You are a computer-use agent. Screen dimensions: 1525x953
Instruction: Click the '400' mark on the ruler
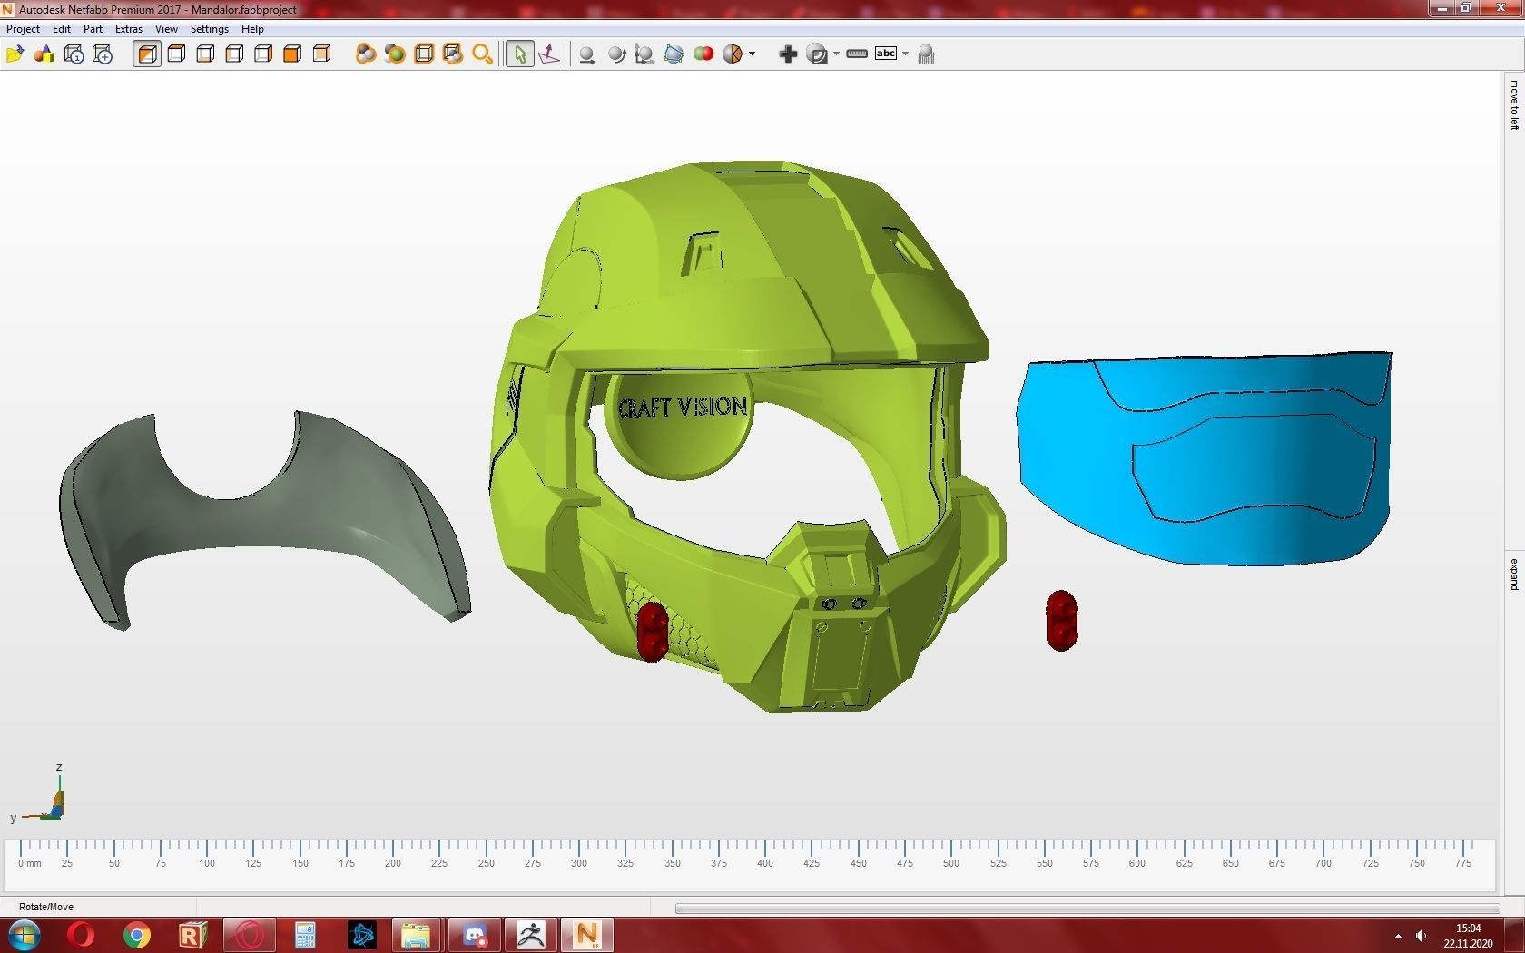click(765, 863)
